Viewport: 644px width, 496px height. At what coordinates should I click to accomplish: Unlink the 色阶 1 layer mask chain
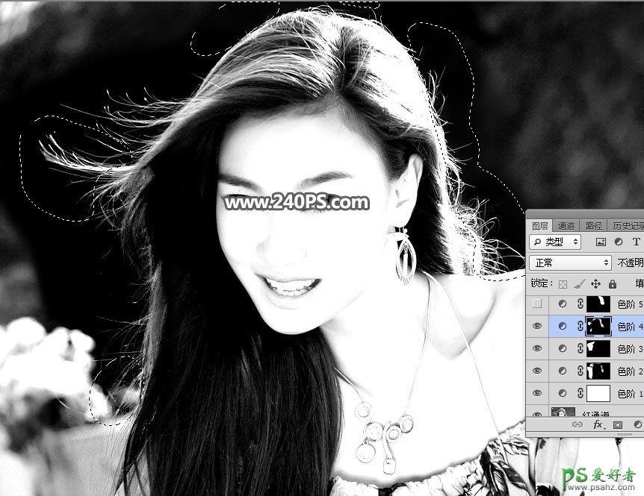pyautogui.click(x=580, y=393)
